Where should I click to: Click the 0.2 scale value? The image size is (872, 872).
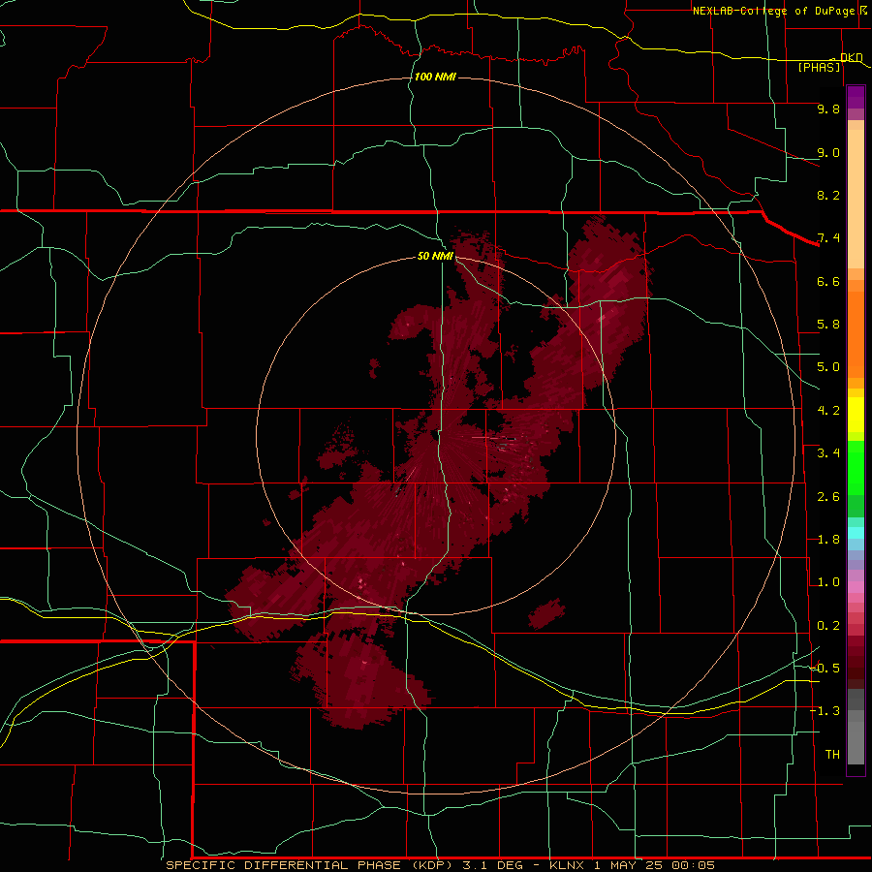tap(828, 626)
